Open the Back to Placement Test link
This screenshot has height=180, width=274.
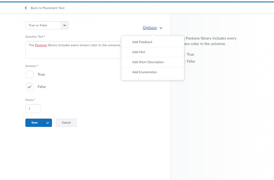[47, 8]
